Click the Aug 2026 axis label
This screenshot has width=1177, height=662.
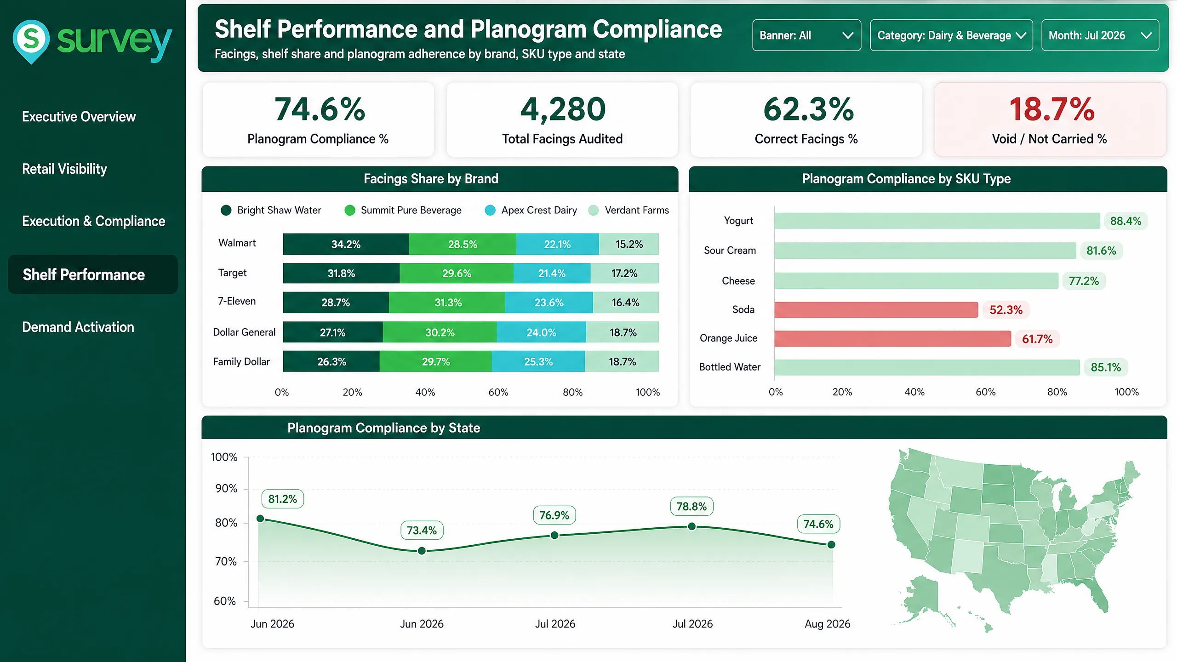point(827,624)
